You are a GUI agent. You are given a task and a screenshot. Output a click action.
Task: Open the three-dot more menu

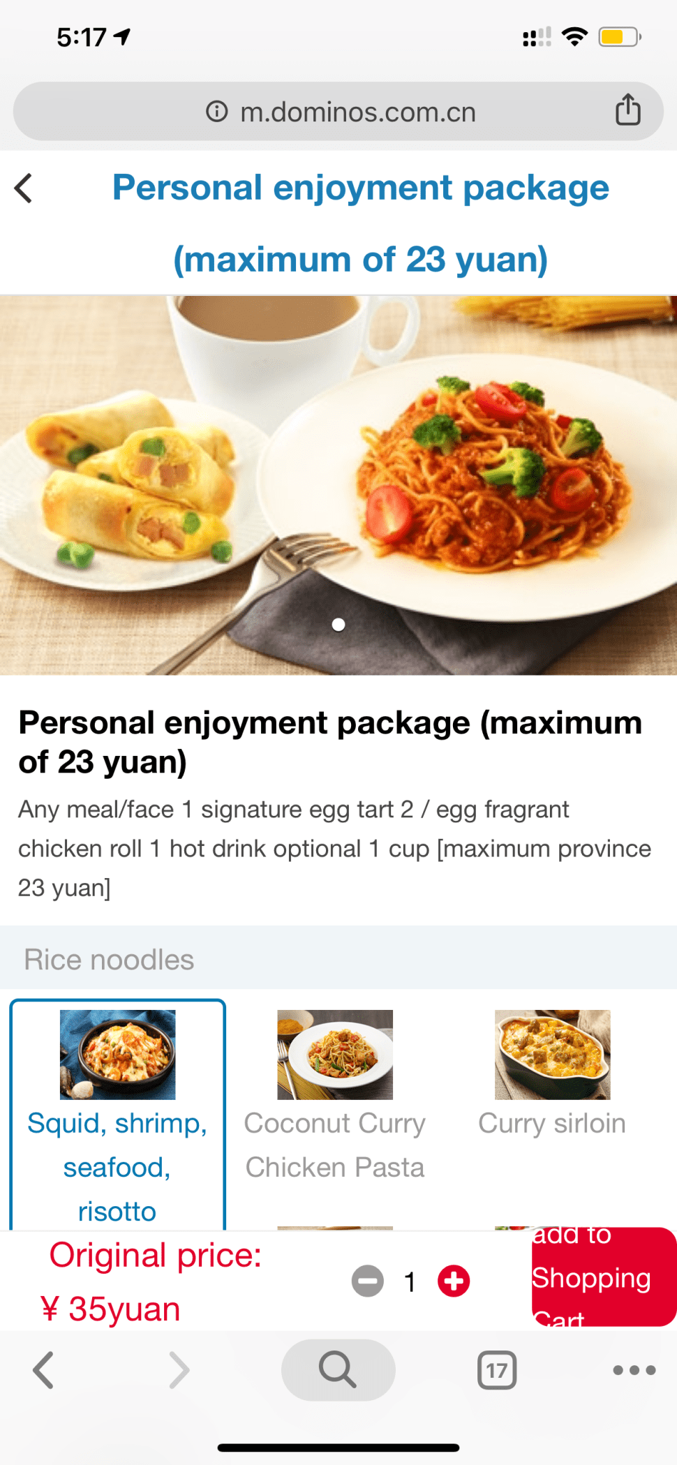click(x=634, y=1370)
